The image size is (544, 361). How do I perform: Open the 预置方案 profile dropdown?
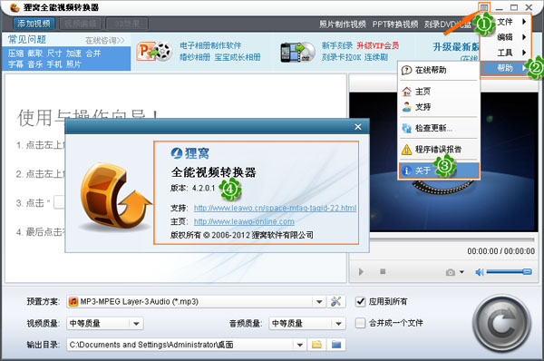(x=319, y=302)
